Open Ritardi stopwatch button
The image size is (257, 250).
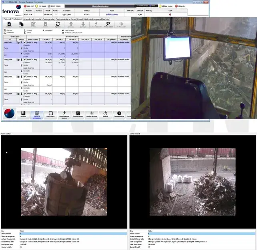pos(105,114)
